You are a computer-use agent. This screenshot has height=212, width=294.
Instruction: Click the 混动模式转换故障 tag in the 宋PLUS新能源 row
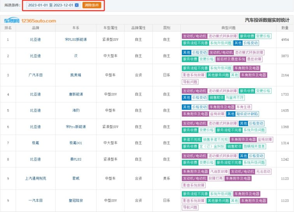pyautogui.click(x=222, y=36)
